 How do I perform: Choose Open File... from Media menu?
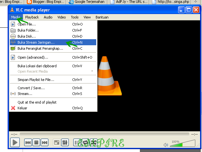point(53,24)
